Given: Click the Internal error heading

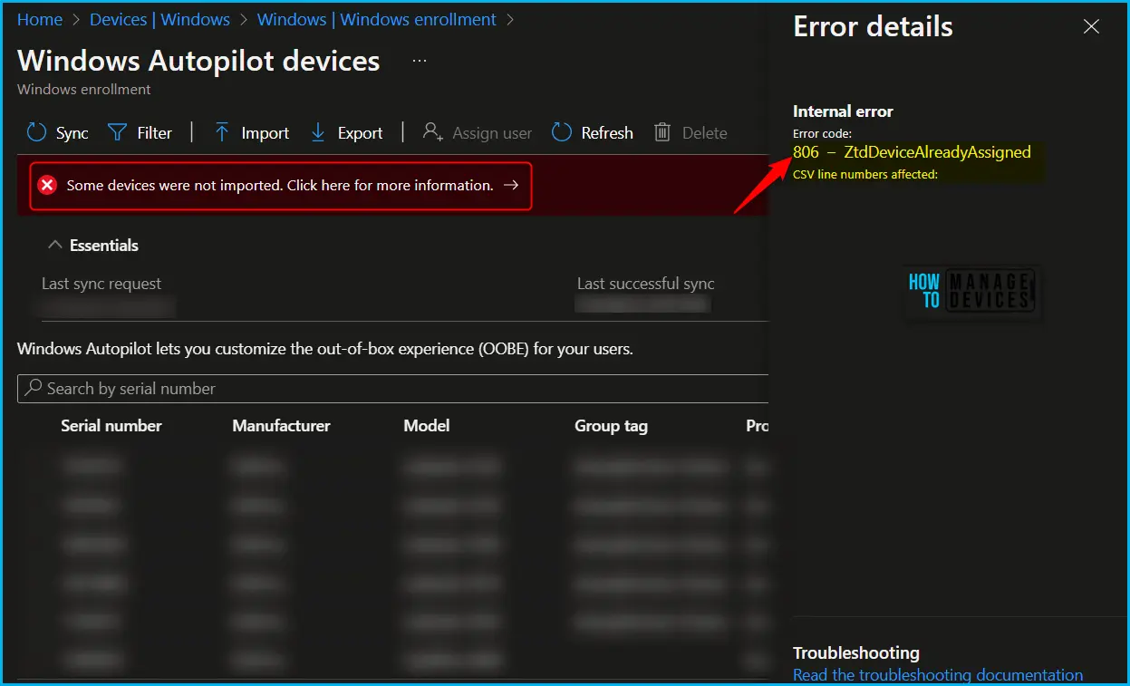Looking at the screenshot, I should (x=843, y=111).
